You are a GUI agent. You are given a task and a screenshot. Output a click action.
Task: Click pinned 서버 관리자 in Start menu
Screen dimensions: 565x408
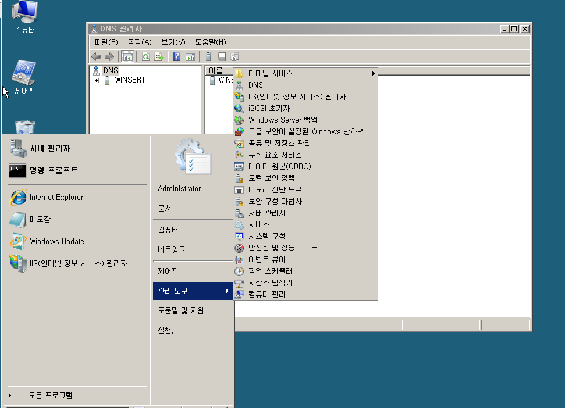pyautogui.click(x=77, y=148)
